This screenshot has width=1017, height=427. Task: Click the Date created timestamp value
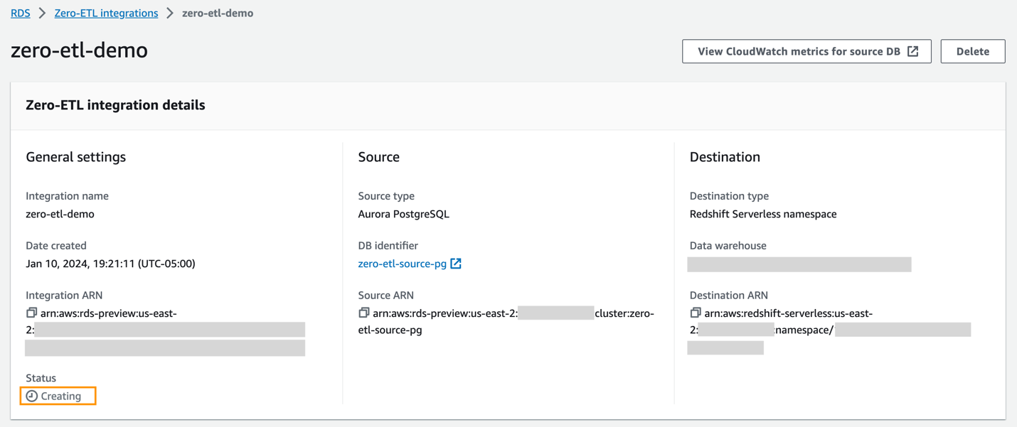(x=110, y=264)
